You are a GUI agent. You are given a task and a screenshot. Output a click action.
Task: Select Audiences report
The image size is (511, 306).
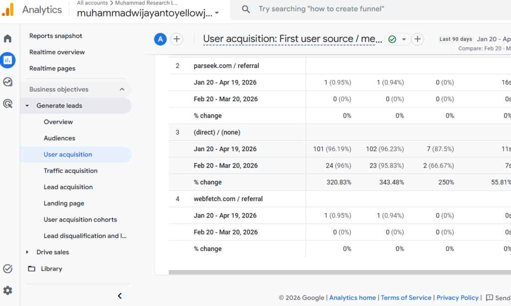(x=59, y=138)
